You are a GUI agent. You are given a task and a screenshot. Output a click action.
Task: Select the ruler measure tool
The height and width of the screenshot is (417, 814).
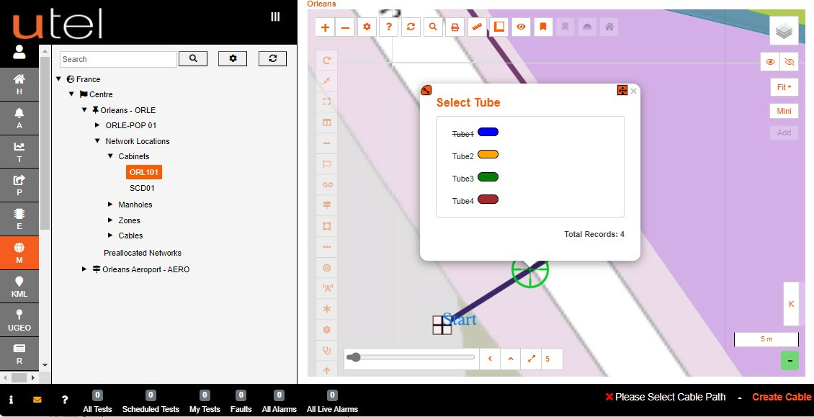pyautogui.click(x=477, y=27)
